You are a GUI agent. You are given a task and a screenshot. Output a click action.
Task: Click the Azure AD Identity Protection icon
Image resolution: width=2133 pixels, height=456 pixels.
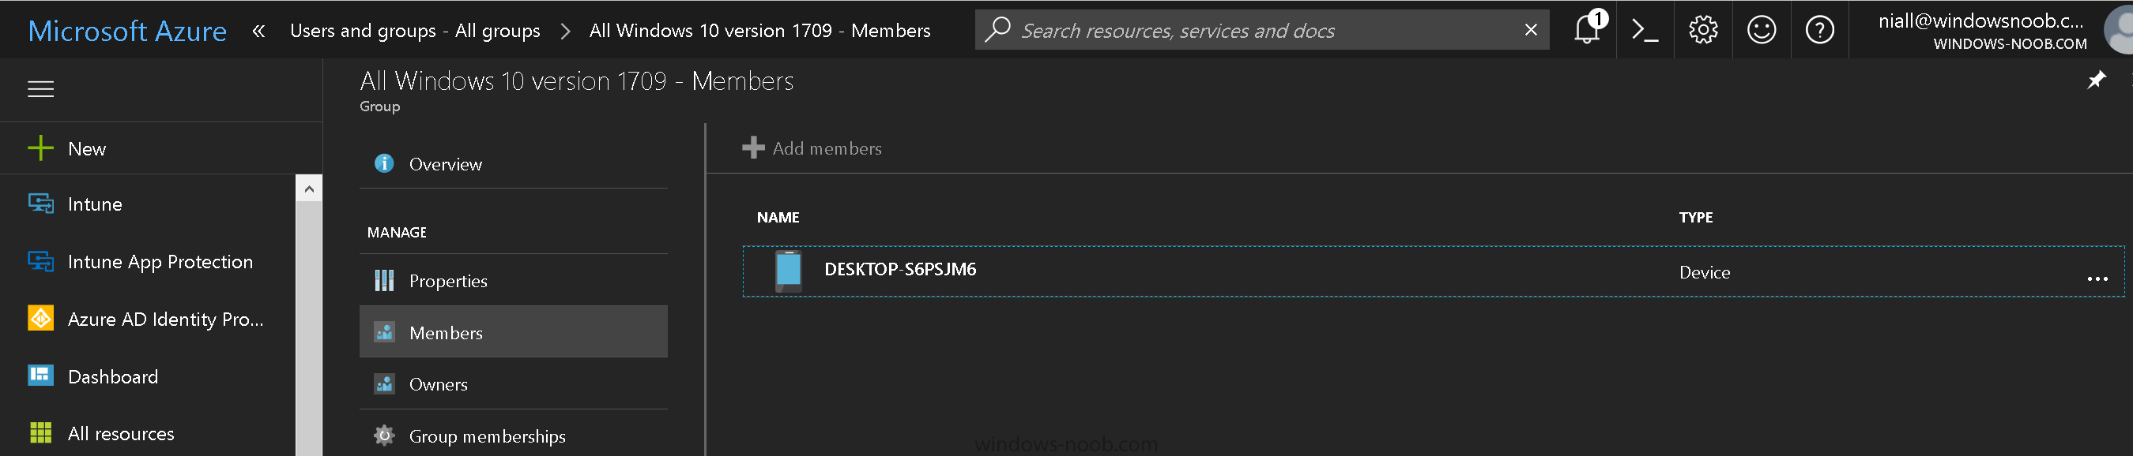tap(40, 319)
